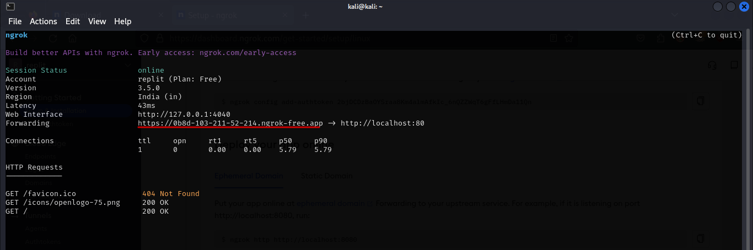753x250 pixels.
Task: Click the HTTP Requests heading
Action: pos(34,167)
